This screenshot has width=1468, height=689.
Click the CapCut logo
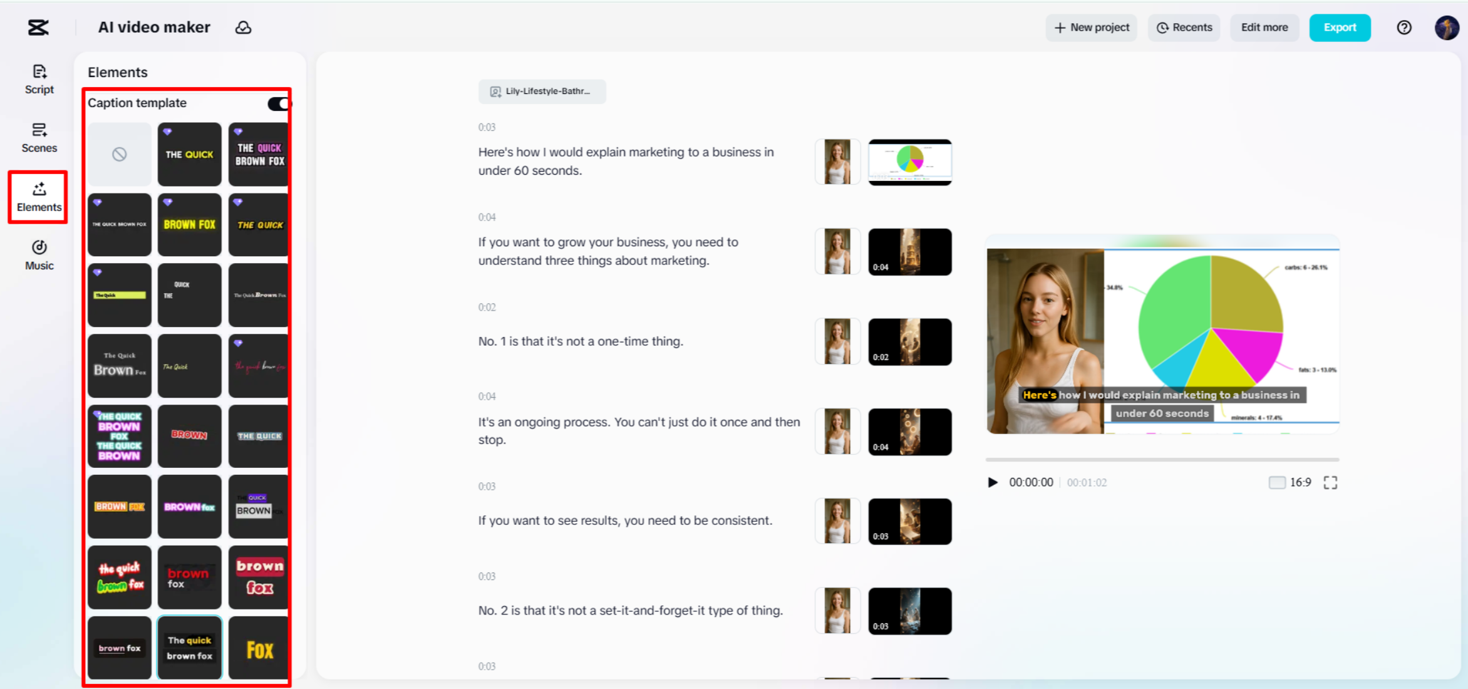coord(38,28)
